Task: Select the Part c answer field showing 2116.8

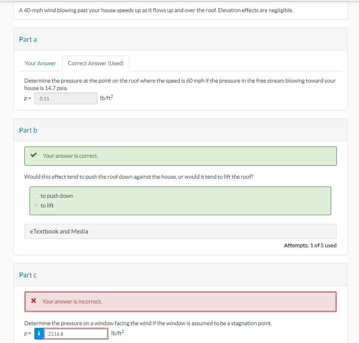Action: pos(76,333)
